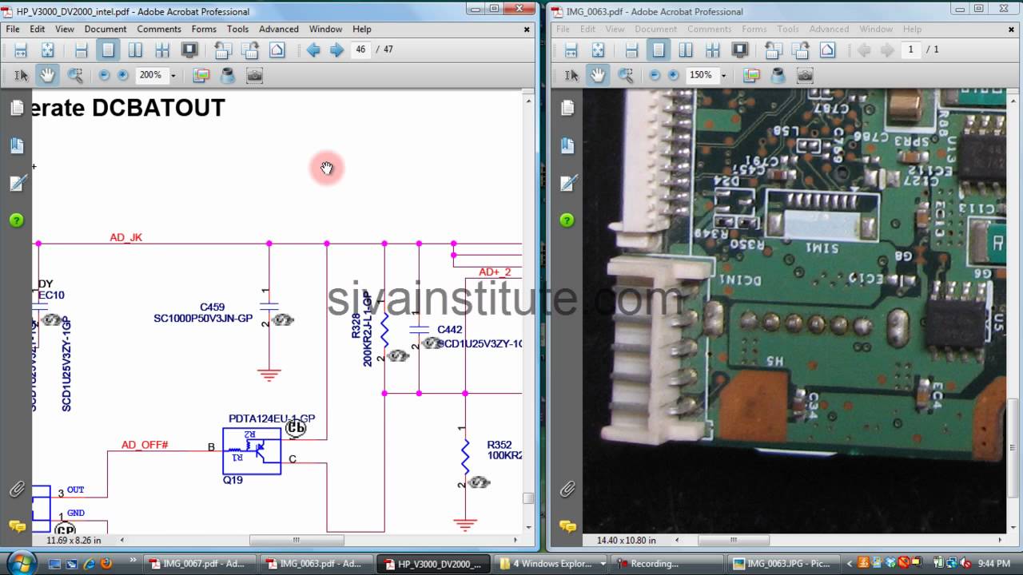
Task: Rotate clockwise in HP_V3000 window
Action: pyautogui.click(x=250, y=50)
